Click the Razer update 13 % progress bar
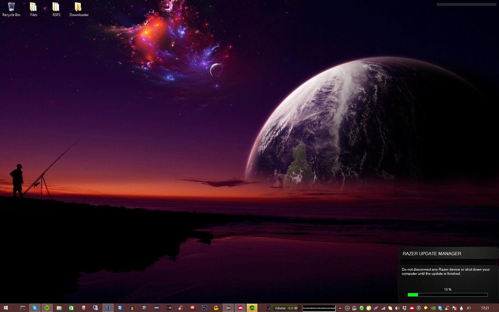The width and height of the screenshot is (499, 312). pyautogui.click(x=448, y=295)
